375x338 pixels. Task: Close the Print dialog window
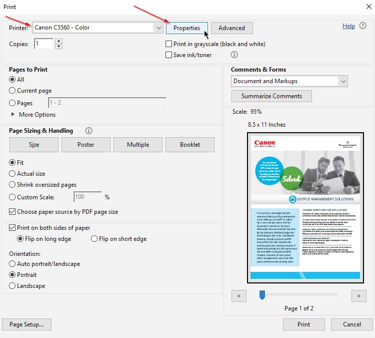point(363,7)
